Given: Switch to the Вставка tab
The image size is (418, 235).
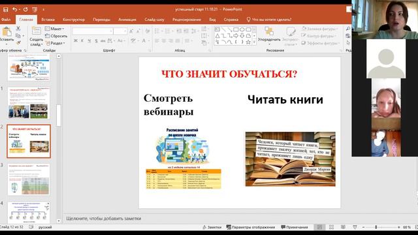Looking at the screenshot, I should pyautogui.click(x=48, y=20).
